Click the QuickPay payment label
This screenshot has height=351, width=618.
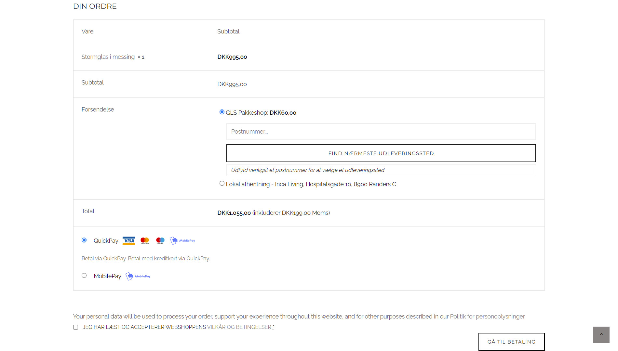(106, 241)
